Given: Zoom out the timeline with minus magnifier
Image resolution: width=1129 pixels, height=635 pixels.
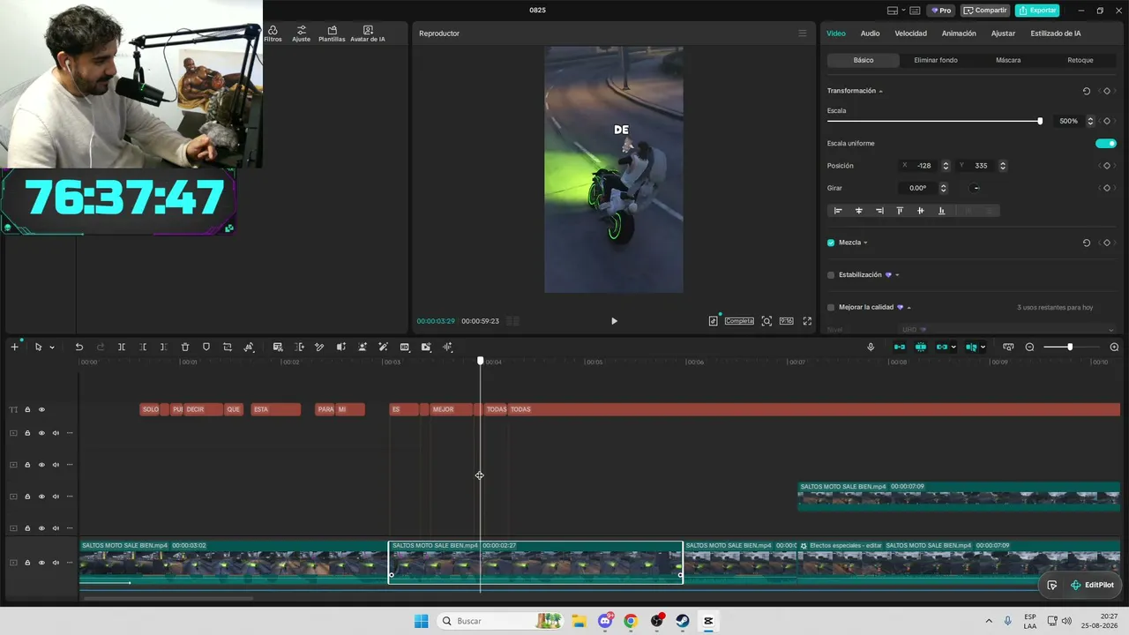Looking at the screenshot, I should (1029, 347).
